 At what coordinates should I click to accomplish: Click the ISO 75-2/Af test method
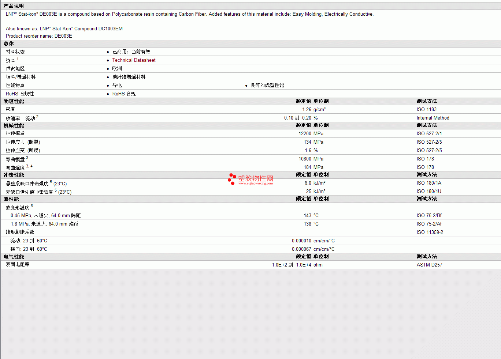(429, 224)
